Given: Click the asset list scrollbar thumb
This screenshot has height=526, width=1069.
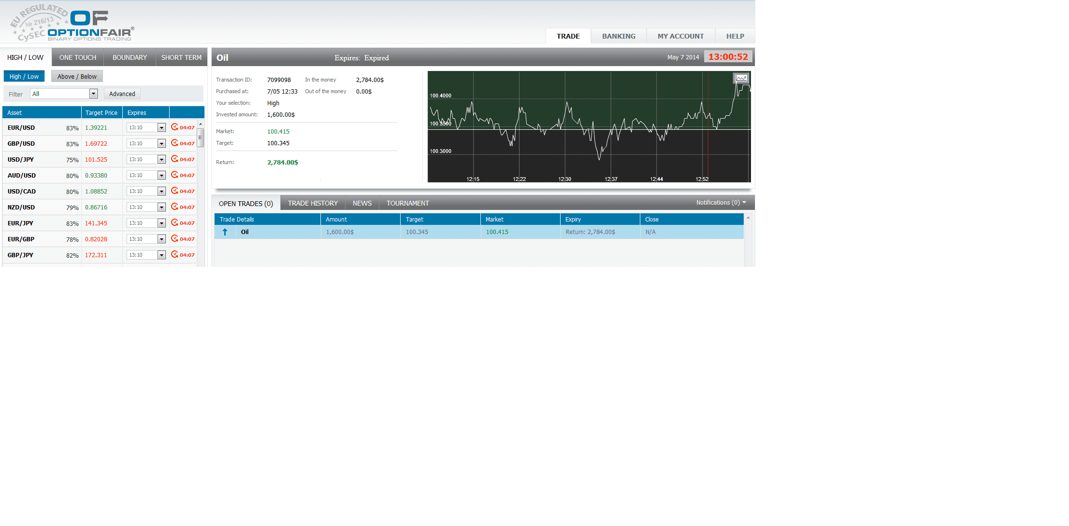Looking at the screenshot, I should (200, 138).
